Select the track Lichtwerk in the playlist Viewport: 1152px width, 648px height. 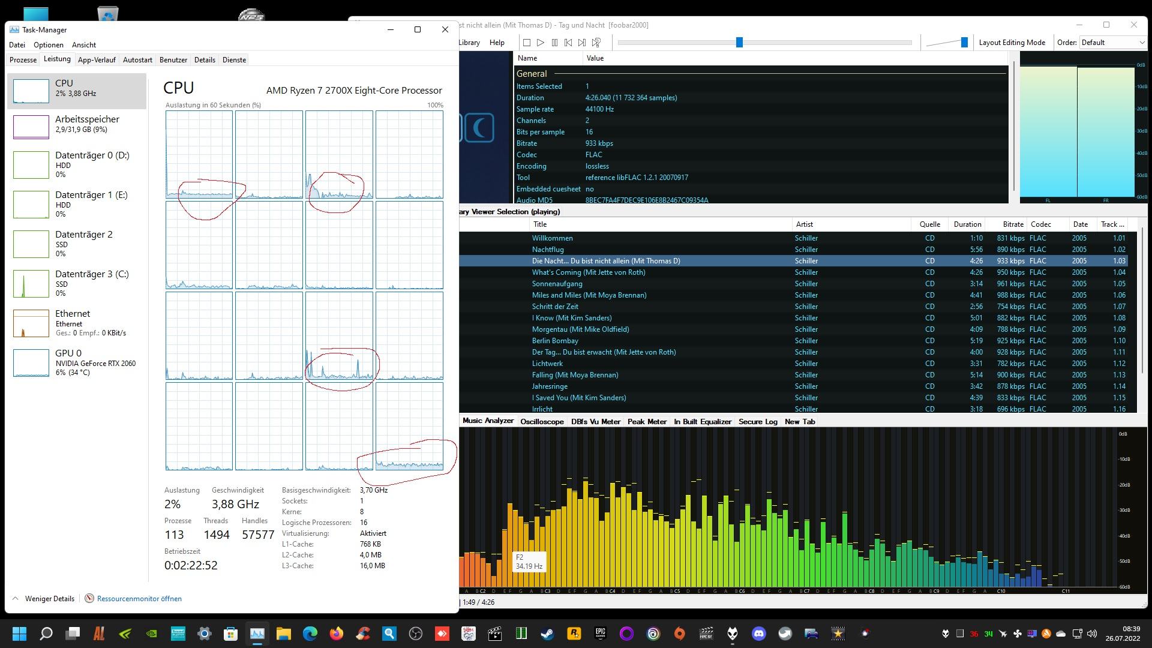tap(793, 364)
